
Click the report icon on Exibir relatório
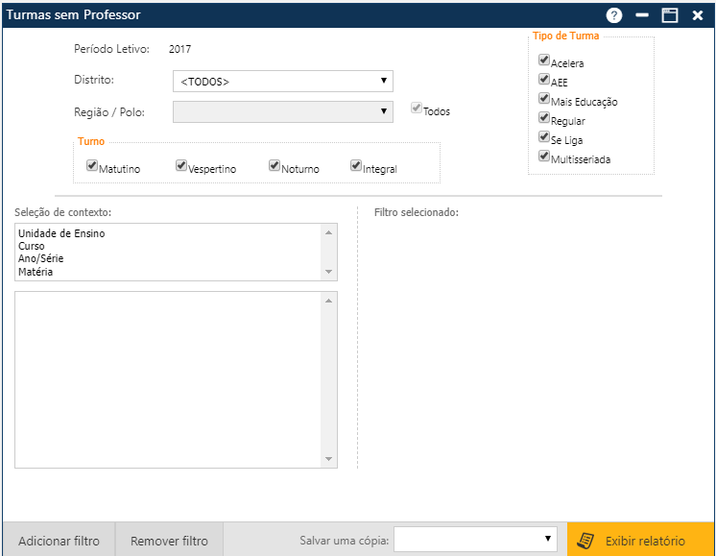[x=585, y=541]
